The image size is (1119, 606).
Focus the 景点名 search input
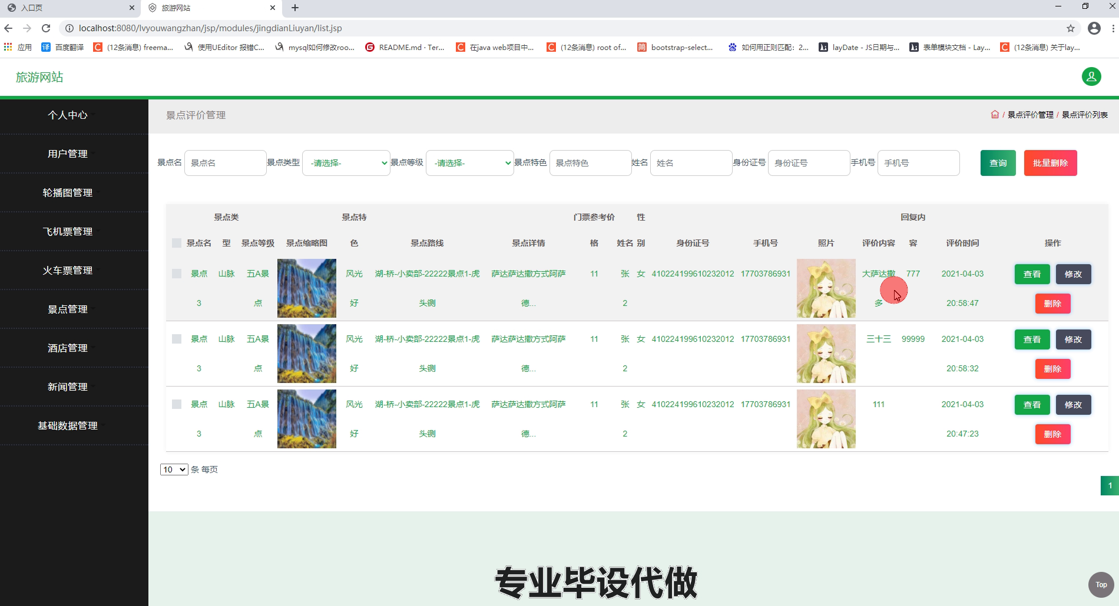click(225, 163)
